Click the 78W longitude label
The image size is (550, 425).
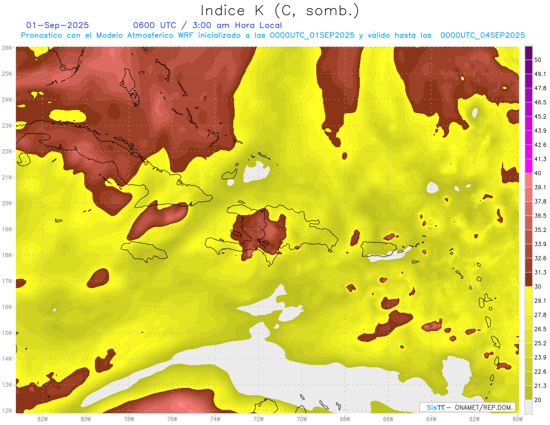click(x=129, y=419)
